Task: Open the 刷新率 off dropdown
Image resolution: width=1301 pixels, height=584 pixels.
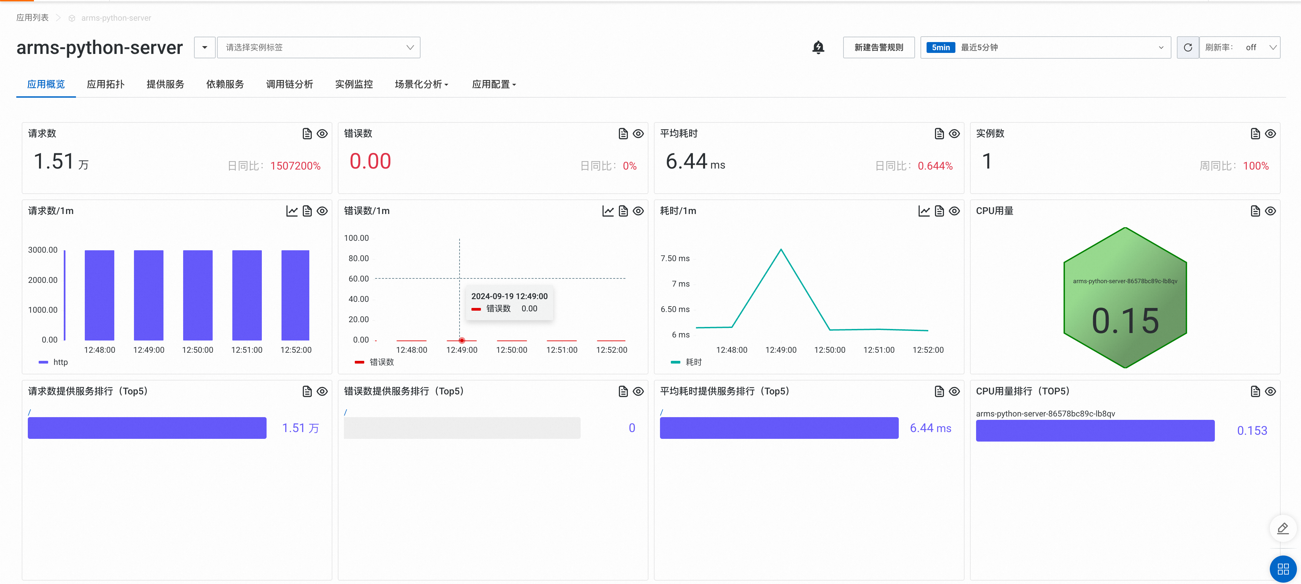Action: 1240,47
